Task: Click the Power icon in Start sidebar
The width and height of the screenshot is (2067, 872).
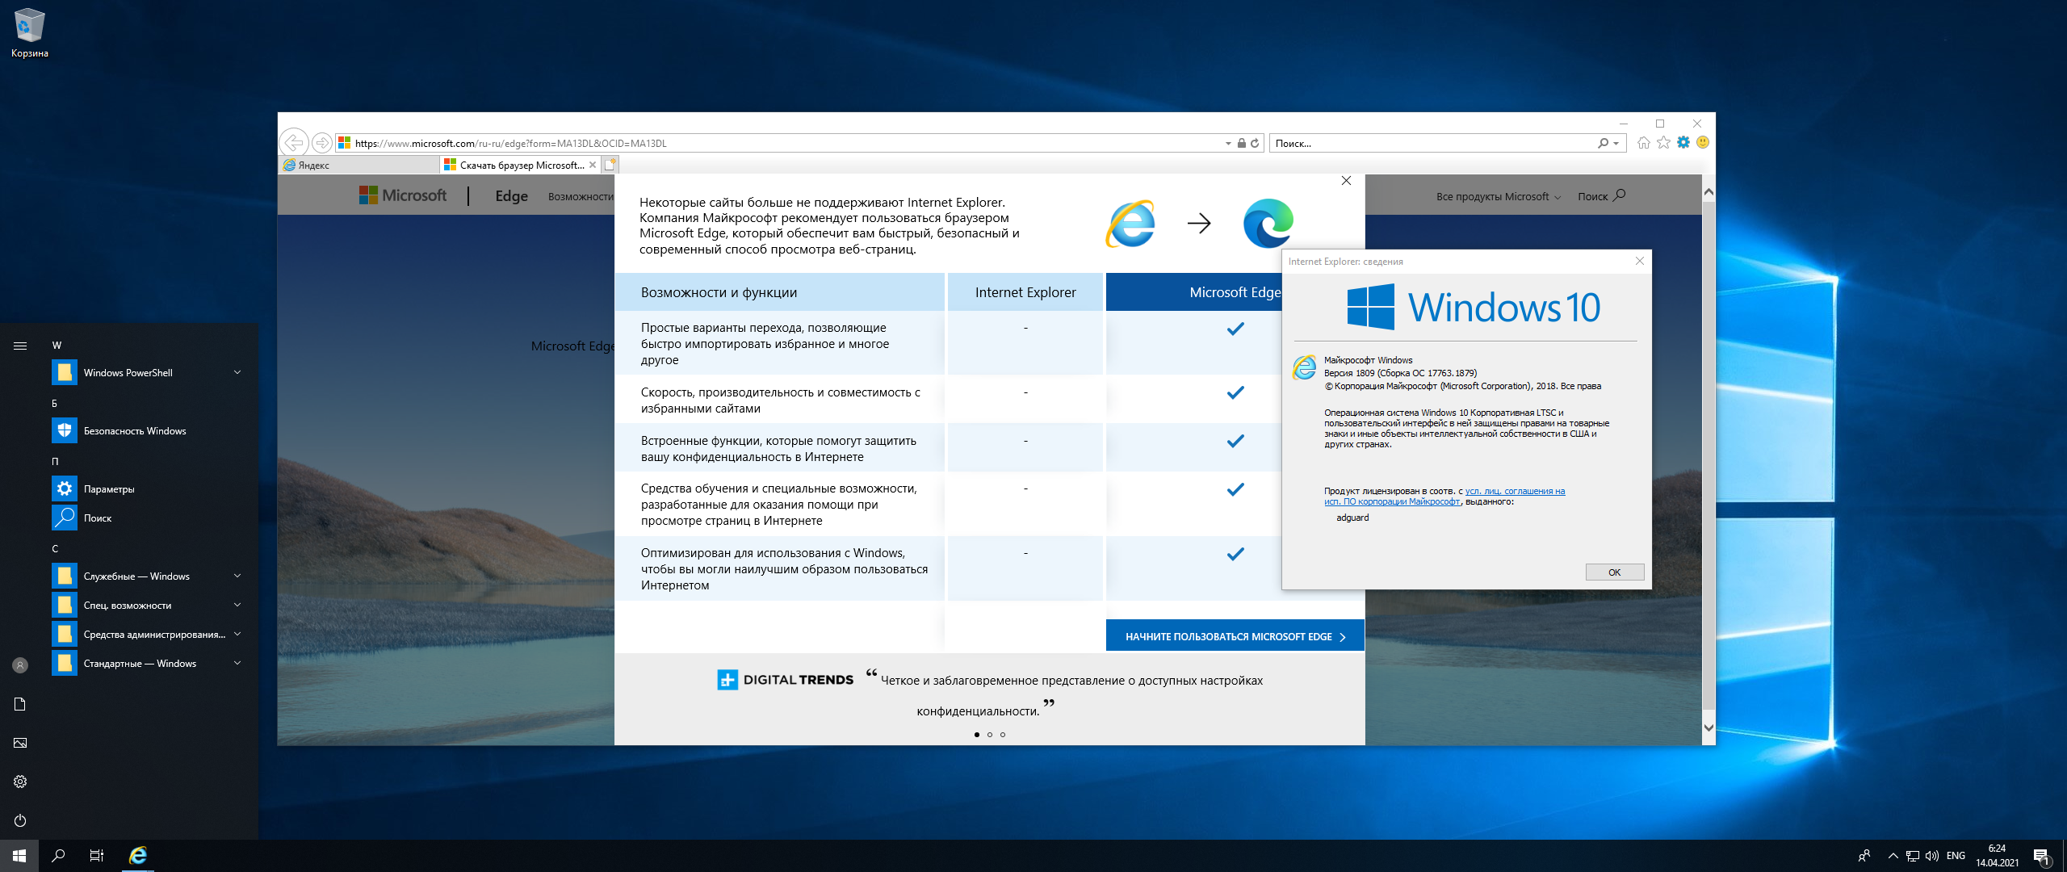Action: [x=20, y=820]
